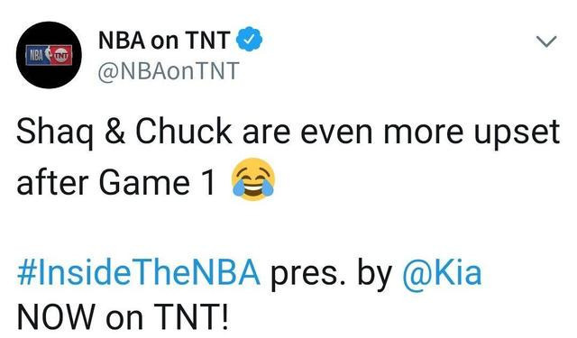577x338 pixels.
Task: Select the word Shaq in the tweet
Action: point(55,133)
